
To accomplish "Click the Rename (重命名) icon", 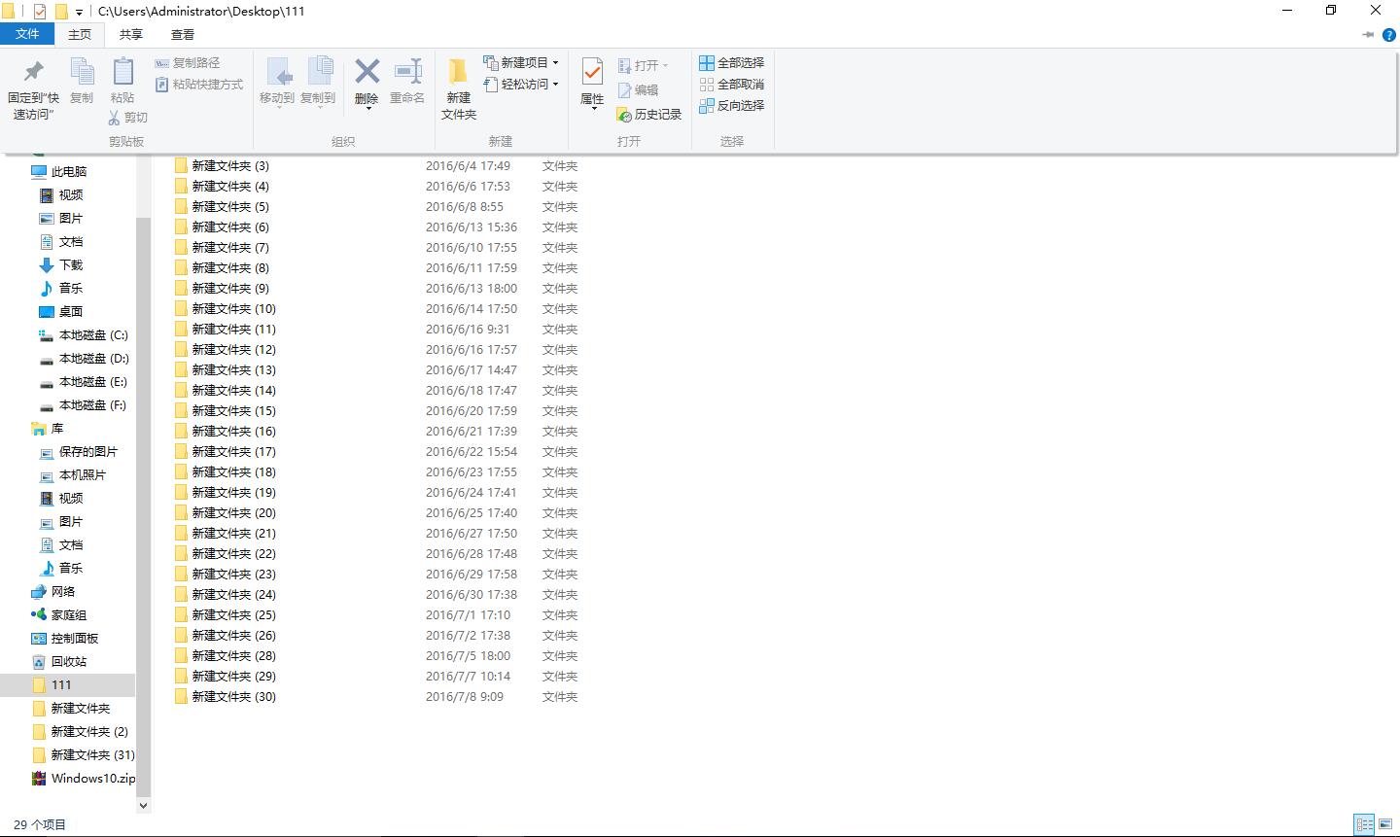I will (407, 73).
